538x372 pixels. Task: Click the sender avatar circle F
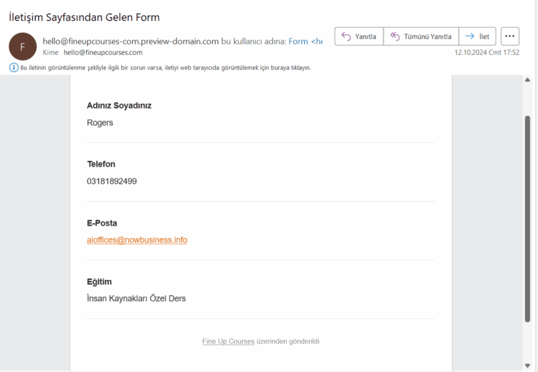(x=22, y=47)
